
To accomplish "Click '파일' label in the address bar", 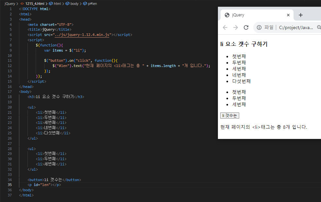I will click(269, 27).
